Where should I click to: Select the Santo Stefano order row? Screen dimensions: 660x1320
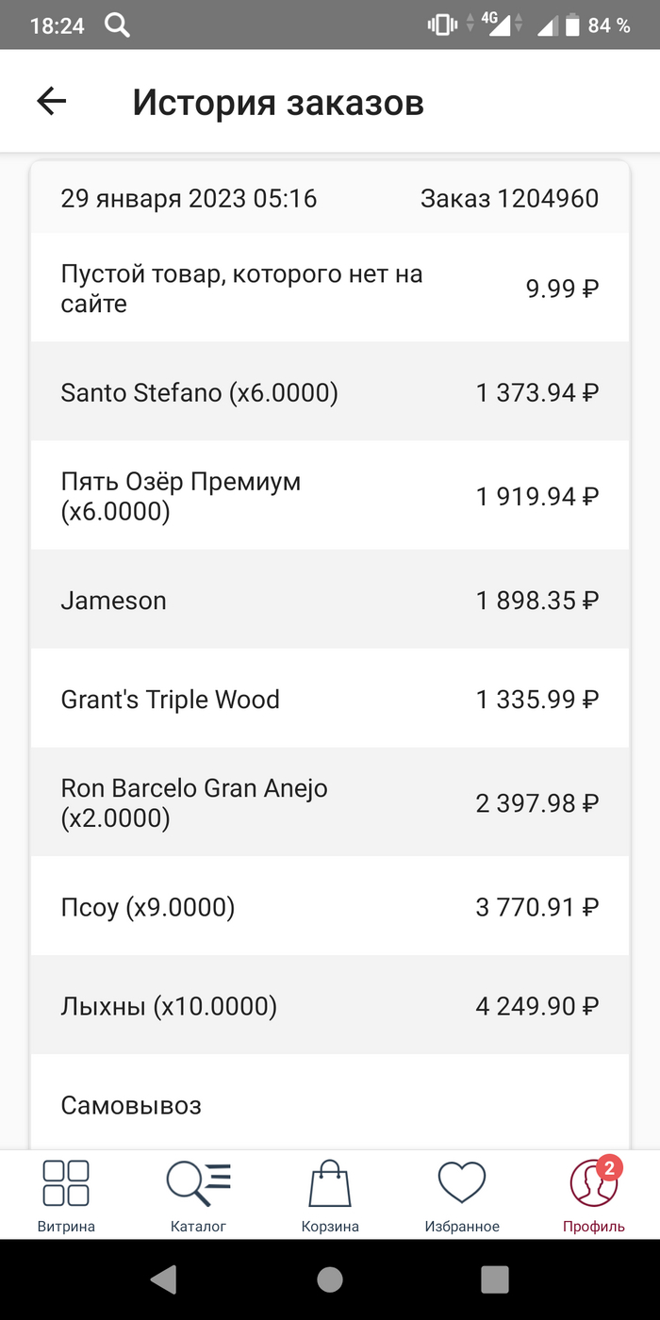pyautogui.click(x=329, y=392)
